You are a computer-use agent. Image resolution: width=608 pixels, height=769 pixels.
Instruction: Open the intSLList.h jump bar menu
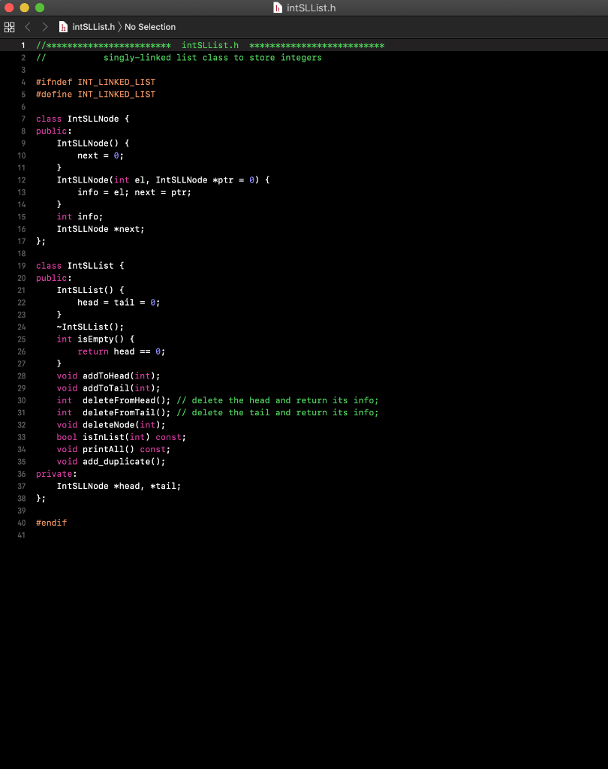tap(93, 26)
